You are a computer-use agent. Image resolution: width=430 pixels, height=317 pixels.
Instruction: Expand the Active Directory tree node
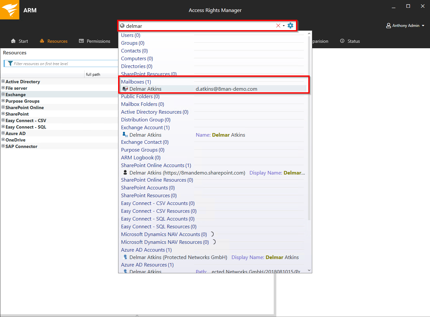[x=3, y=82]
